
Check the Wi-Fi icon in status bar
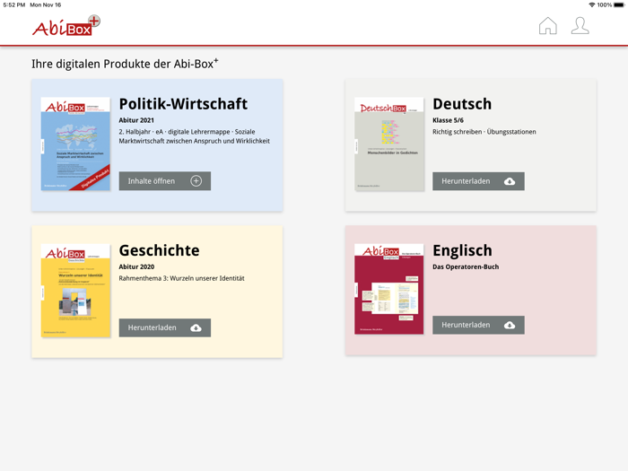[591, 4]
